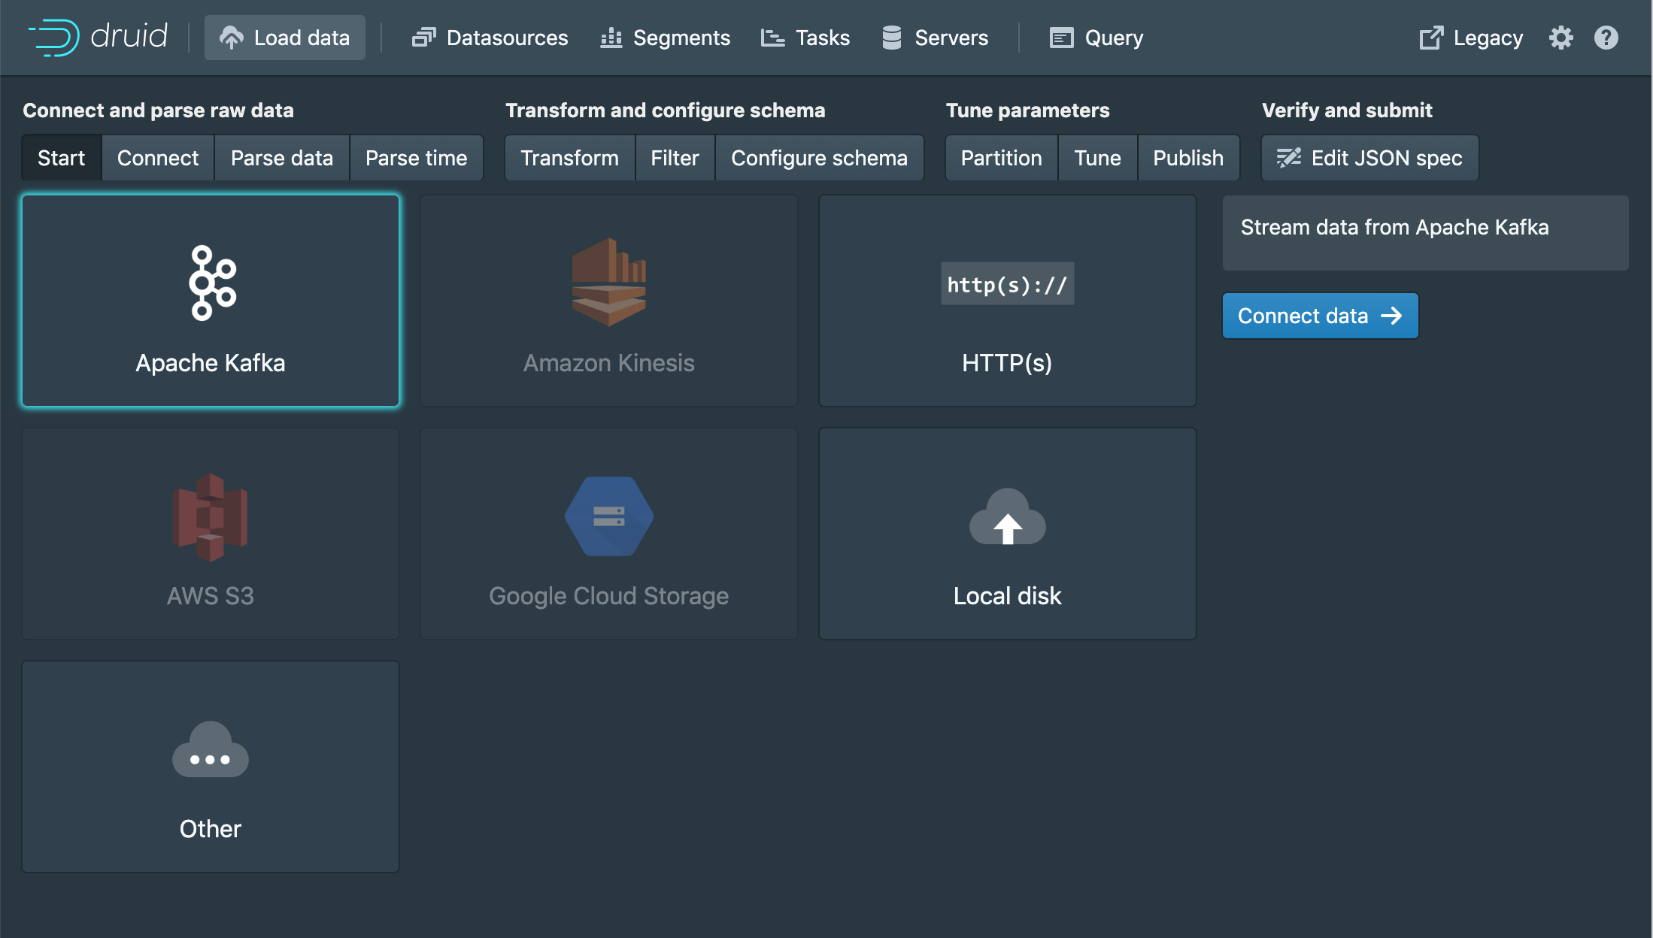The height and width of the screenshot is (938, 1653).
Task: Choose the Amazon Kinesis source tile
Action: pos(608,301)
